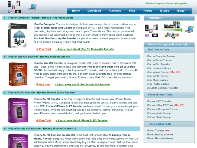Click the iPhone to Computer header link
The height and width of the screenshot is (148, 197).
tap(176, 4)
